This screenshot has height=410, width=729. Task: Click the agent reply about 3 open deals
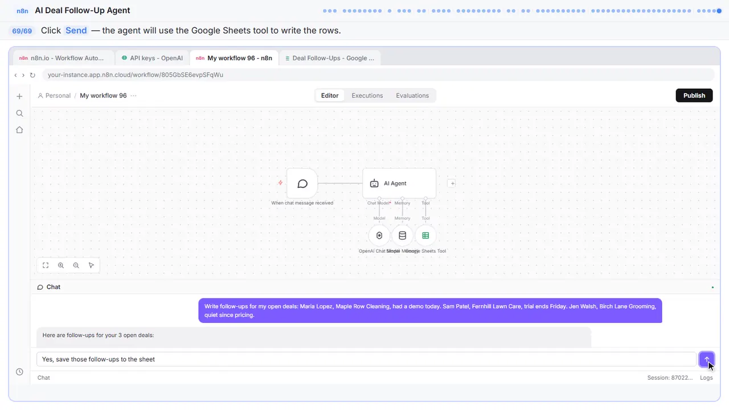[x=314, y=337]
